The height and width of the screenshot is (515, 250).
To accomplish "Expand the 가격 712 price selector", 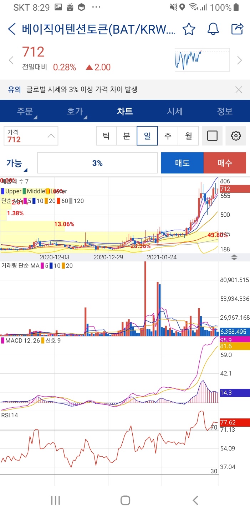I will pos(31,136).
